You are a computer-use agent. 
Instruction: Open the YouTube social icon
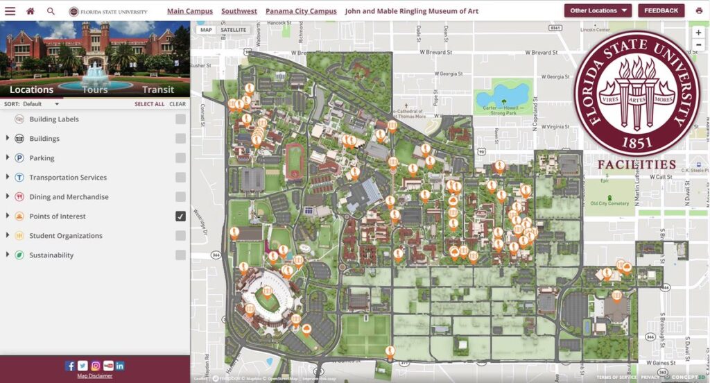[x=108, y=366]
